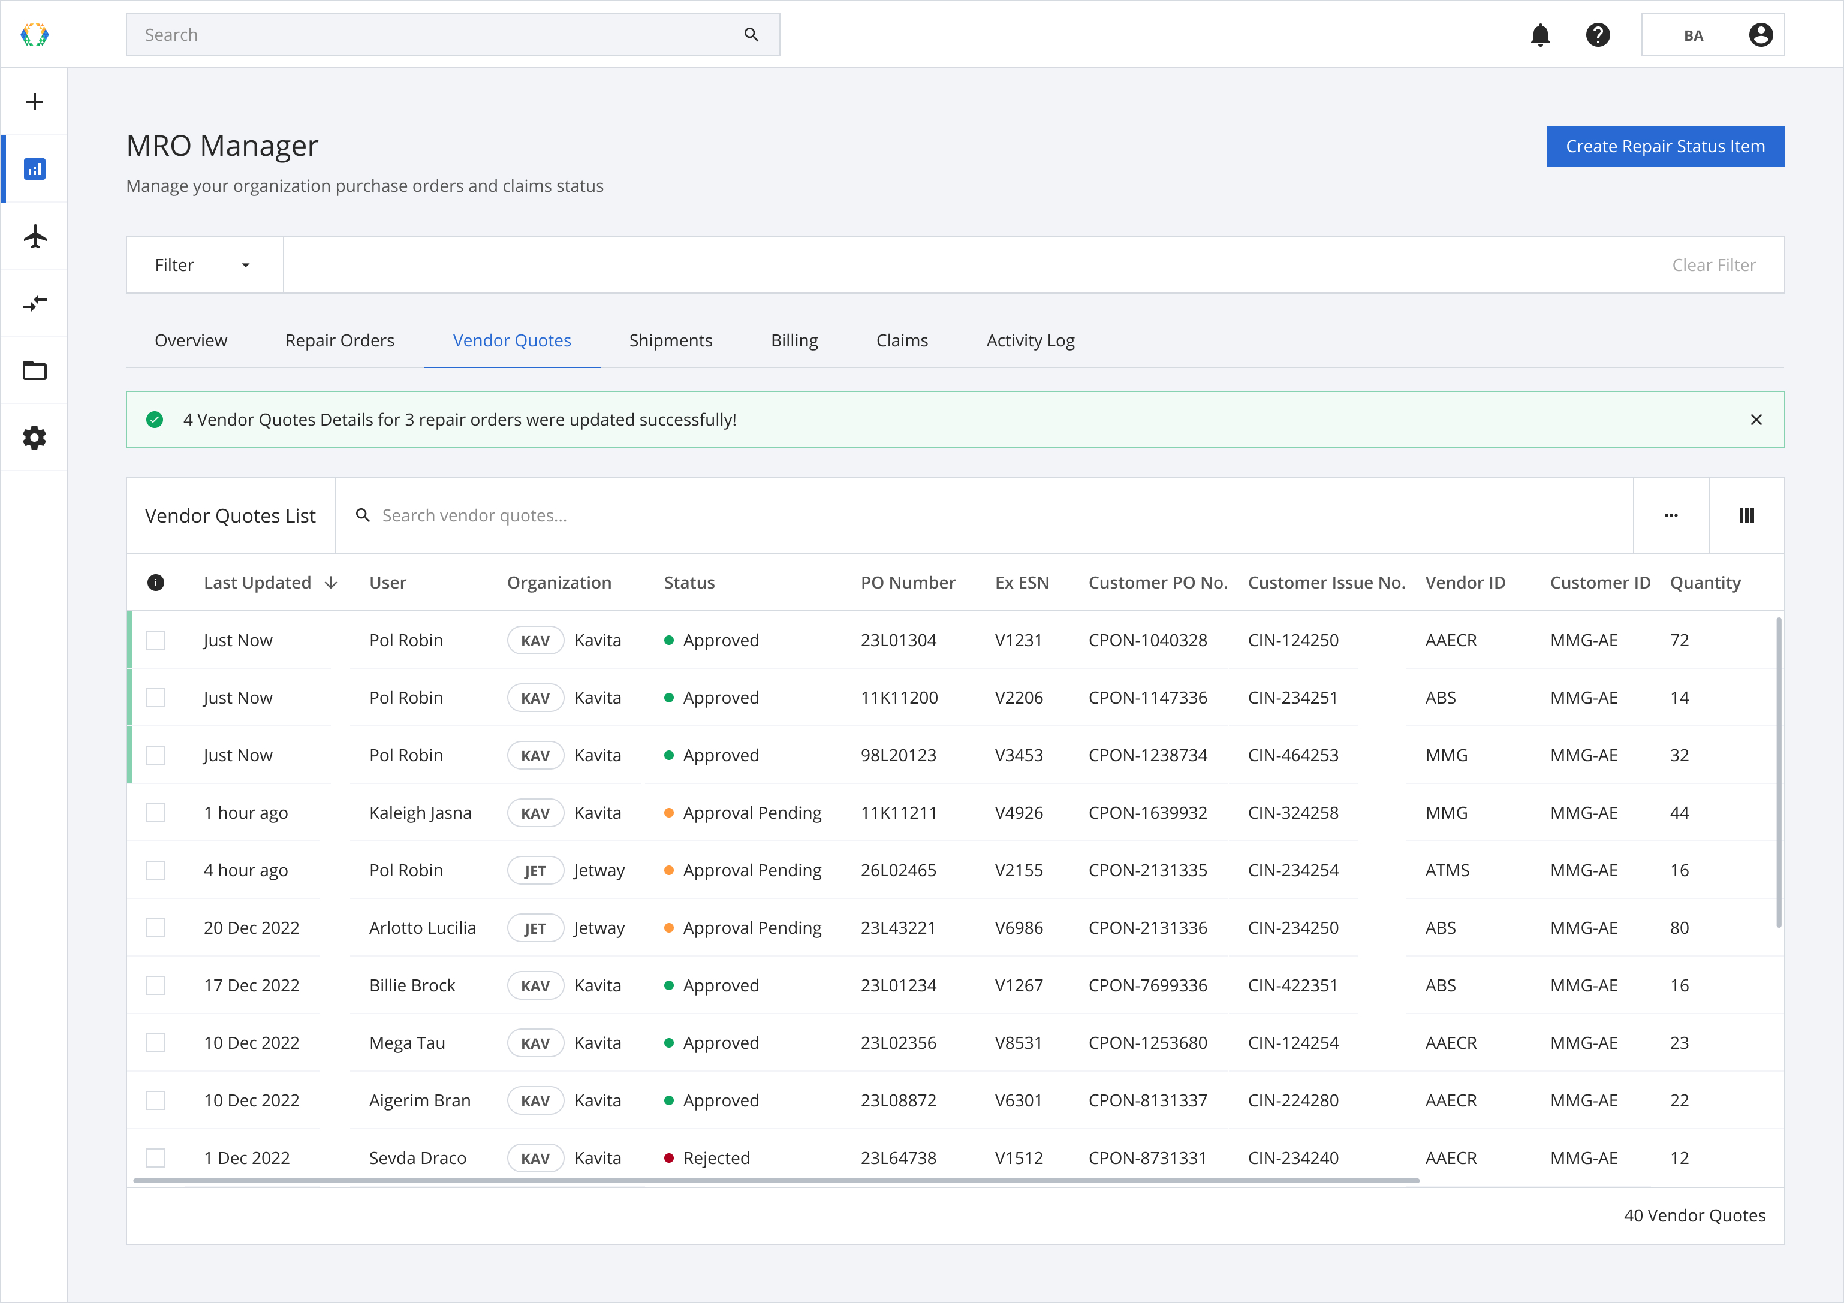Click Ex ESN V6986 cell
Viewport: 1844px width, 1303px height.
click(x=1019, y=928)
